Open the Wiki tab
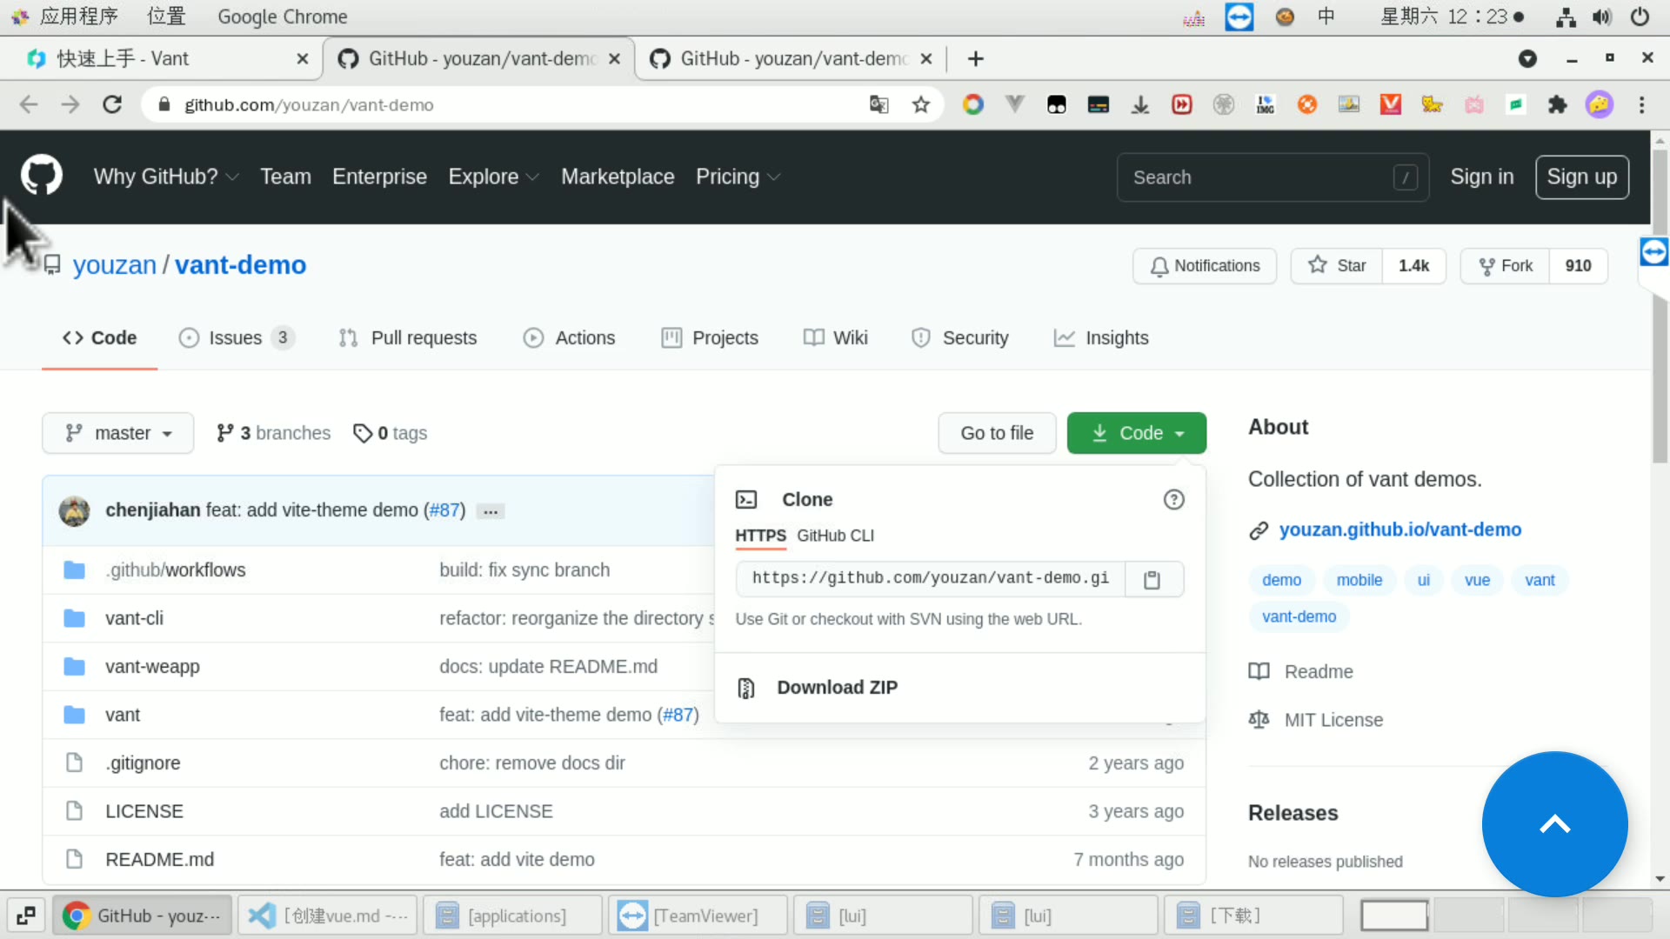 point(836,338)
